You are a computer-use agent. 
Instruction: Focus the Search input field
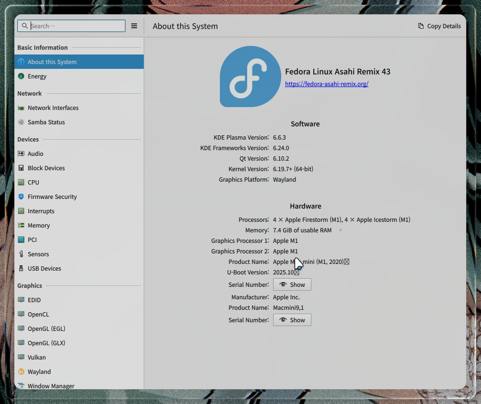click(71, 26)
